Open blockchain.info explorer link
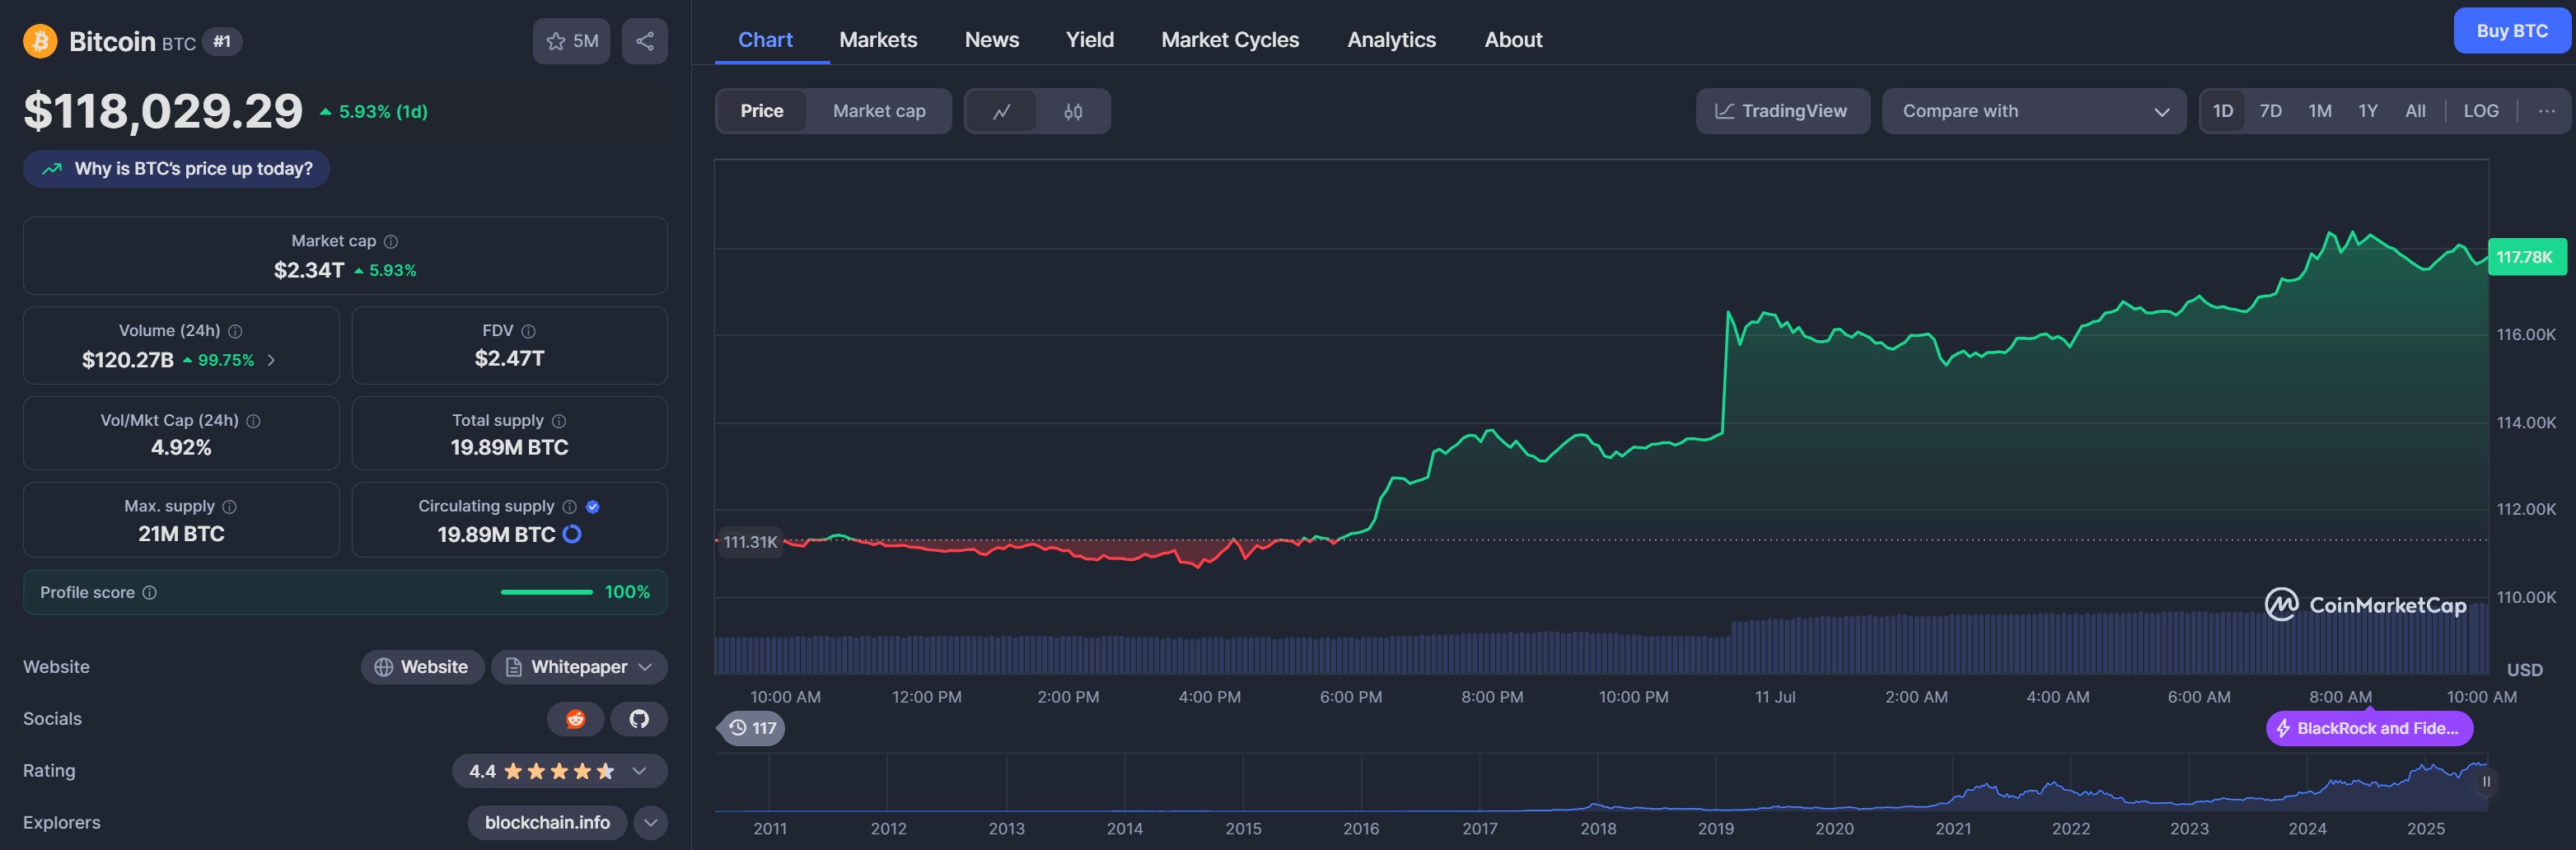Screen dimensions: 2576x850 [x=547, y=823]
